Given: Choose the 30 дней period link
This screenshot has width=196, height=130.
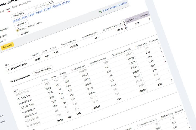Looking at the screenshot, I should (39, 12).
